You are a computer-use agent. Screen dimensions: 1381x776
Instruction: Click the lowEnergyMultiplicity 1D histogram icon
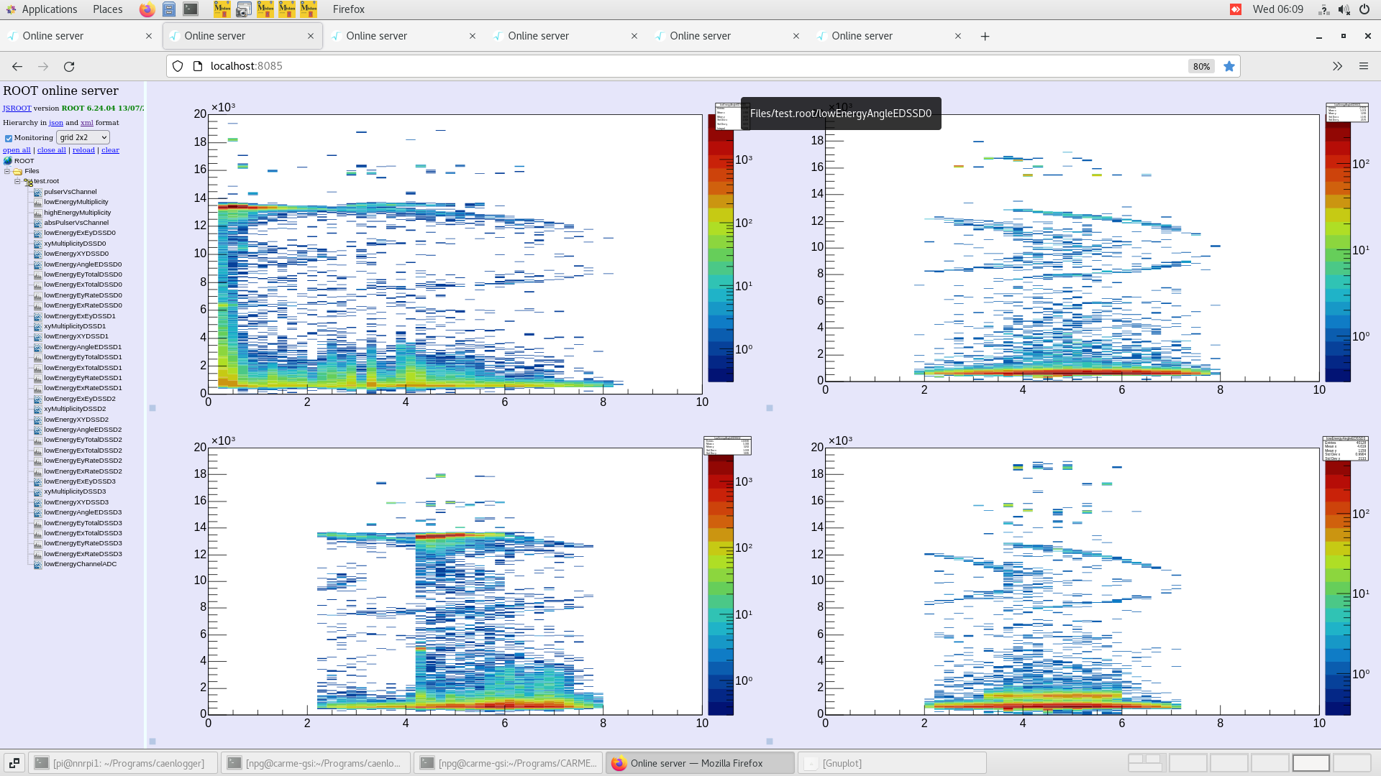tap(37, 202)
